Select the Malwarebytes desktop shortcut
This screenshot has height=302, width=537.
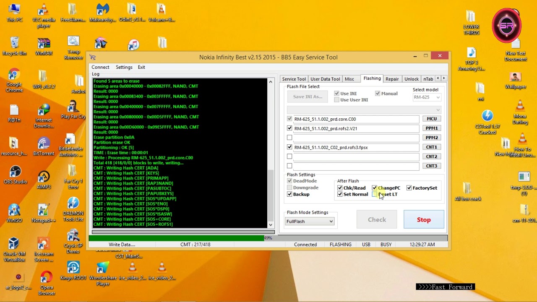tap(103, 13)
